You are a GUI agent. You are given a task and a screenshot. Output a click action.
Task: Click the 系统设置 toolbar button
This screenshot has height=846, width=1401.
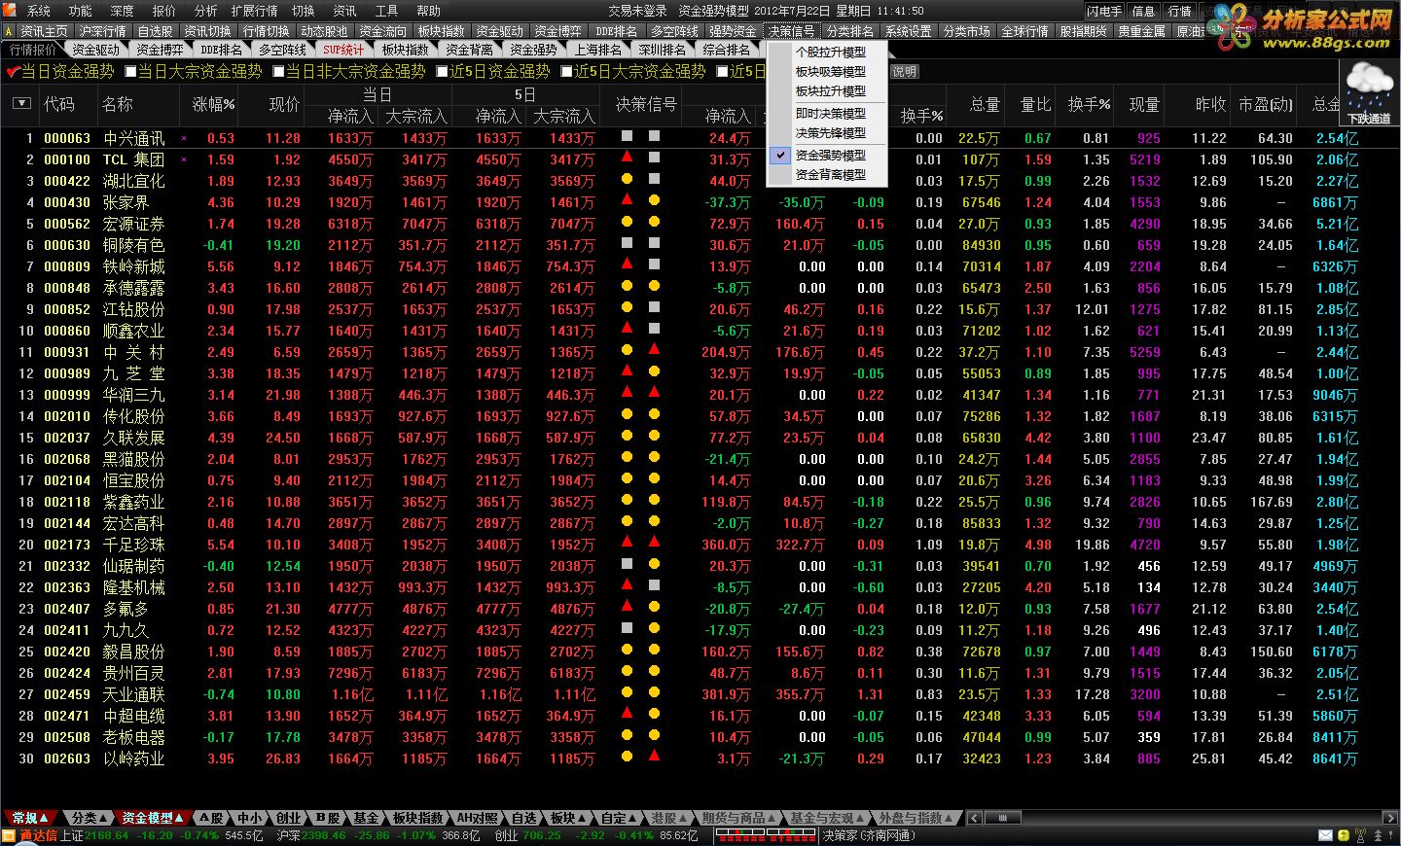(908, 31)
